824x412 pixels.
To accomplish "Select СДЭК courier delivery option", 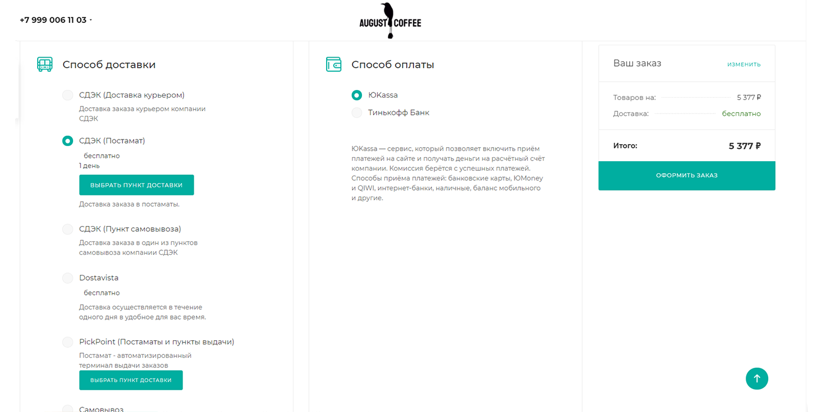I will [68, 95].
